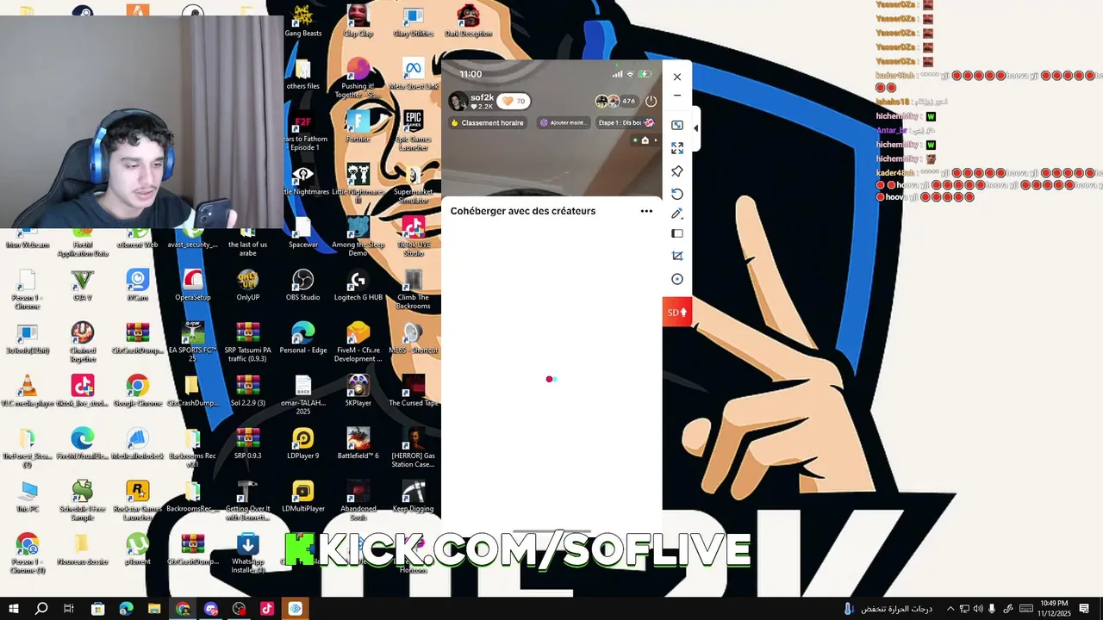The image size is (1103, 620).
Task: Select the Glary Utilities desktop icon
Action: click(413, 22)
